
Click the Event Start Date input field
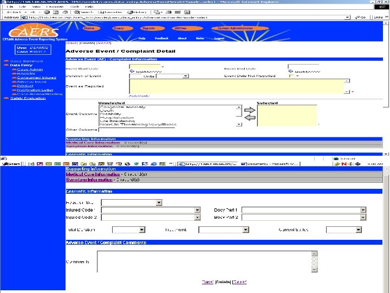click(145, 67)
